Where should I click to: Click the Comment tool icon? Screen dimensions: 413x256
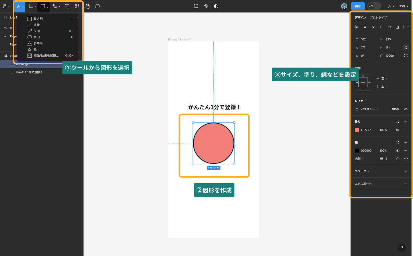(x=98, y=6)
